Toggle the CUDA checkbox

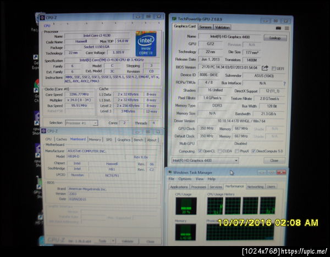click(219, 151)
